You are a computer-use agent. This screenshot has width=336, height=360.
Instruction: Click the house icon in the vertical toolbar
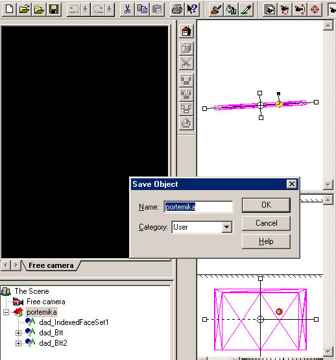186,31
